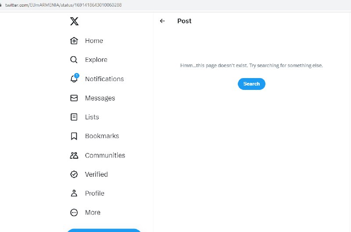
Task: Select the Explore magnifier icon
Action: pos(74,60)
